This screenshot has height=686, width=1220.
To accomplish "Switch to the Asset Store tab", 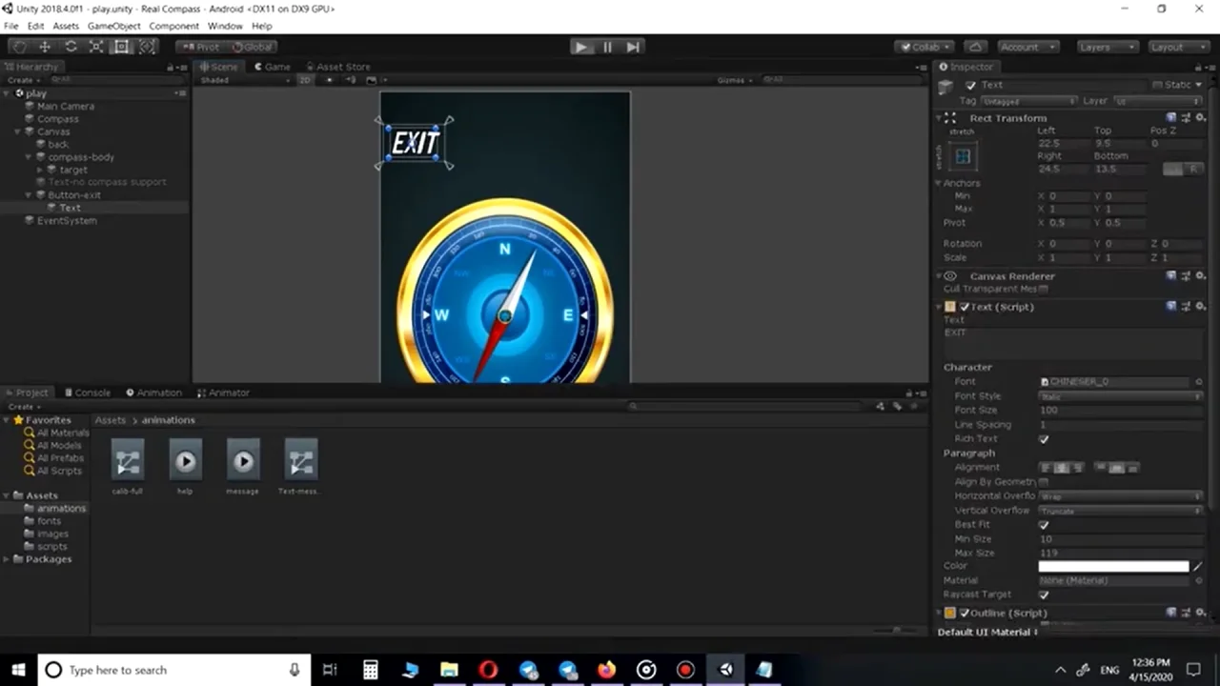I will tap(336, 67).
